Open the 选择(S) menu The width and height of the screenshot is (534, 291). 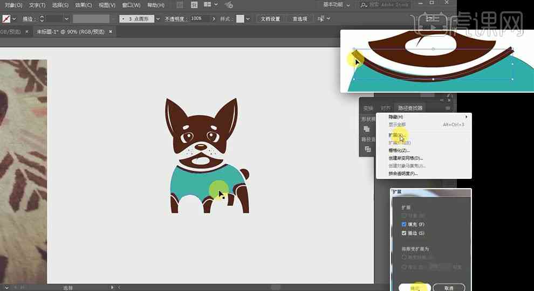60,5
